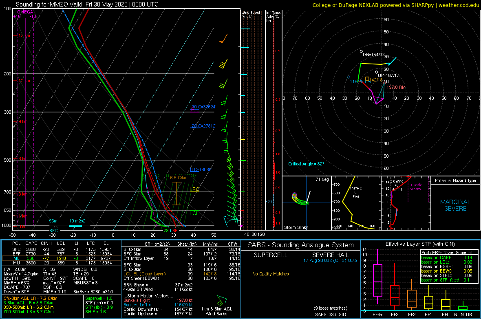
Task: Click the 'Corfidi Downshear =' row
Action: pyautogui.click(x=158, y=309)
